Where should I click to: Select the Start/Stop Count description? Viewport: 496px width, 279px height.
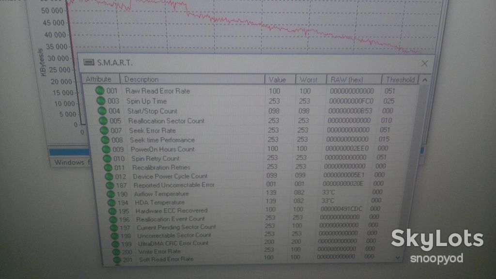tap(152, 111)
